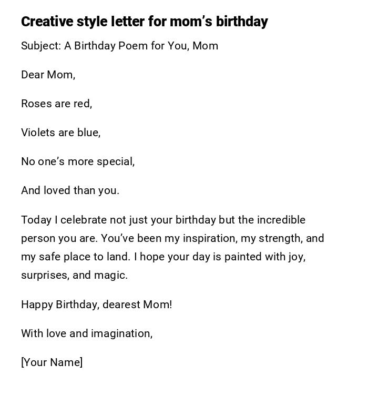This screenshot has height=395, width=368.
Task: Click the "[Your Name]" placeholder
Action: [52, 362]
